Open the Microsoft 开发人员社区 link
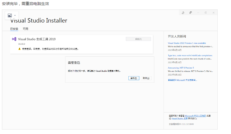 [x=195, y=116]
